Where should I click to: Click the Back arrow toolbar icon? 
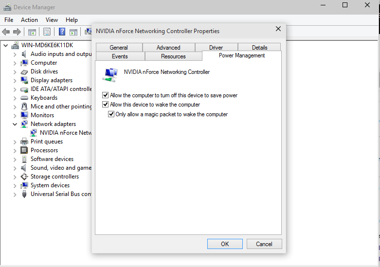point(6,32)
